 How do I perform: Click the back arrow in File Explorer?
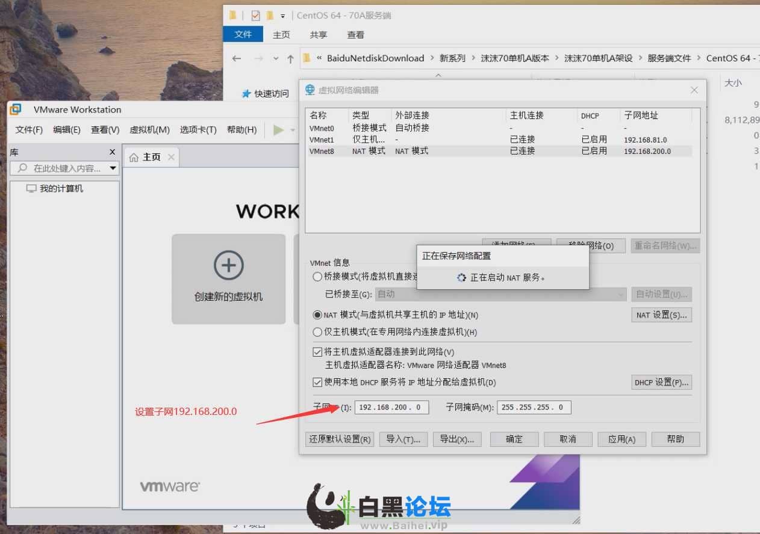pyautogui.click(x=237, y=58)
